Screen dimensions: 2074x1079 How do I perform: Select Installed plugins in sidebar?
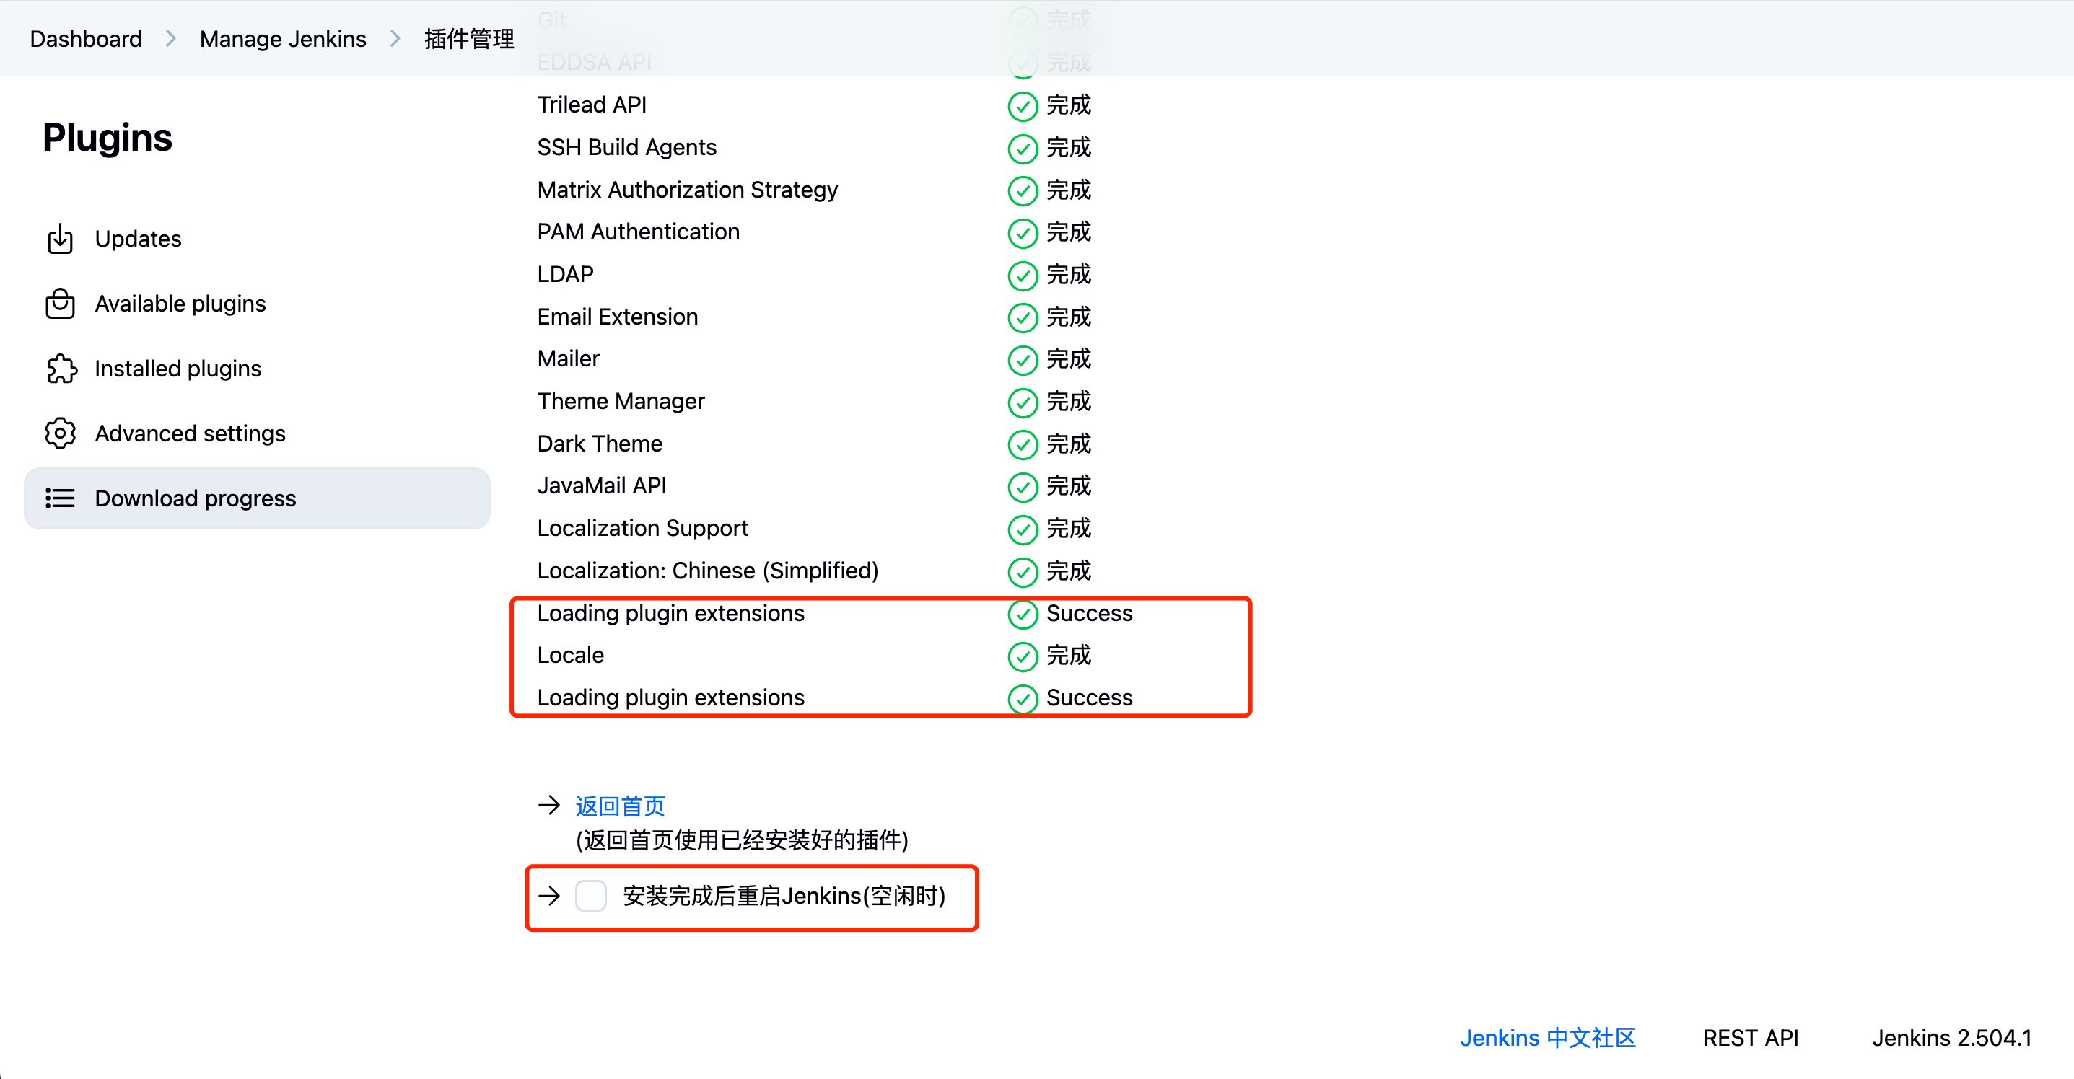pos(178,369)
